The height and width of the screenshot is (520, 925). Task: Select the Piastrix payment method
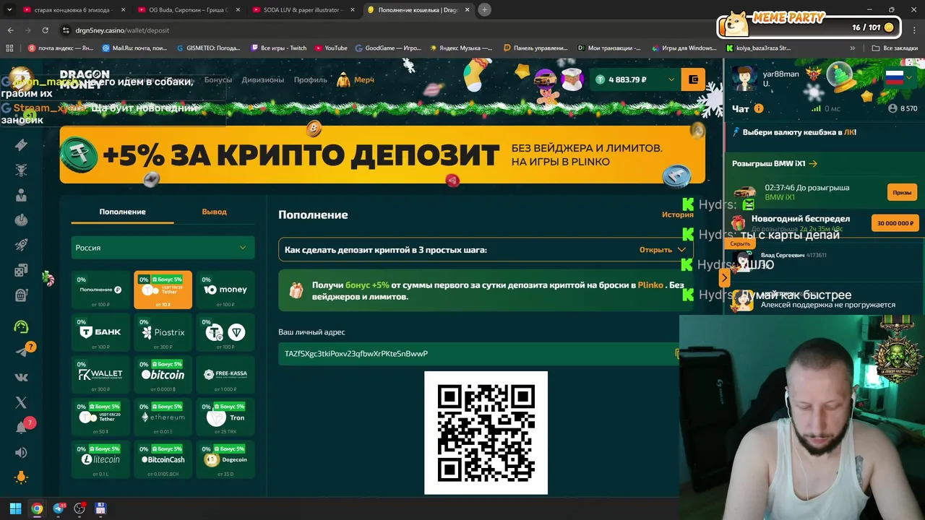[163, 332]
